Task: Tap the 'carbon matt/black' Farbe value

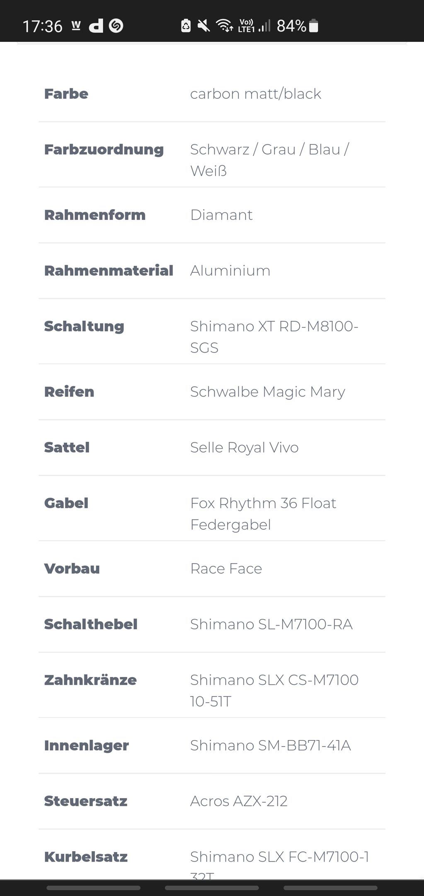Action: point(255,94)
